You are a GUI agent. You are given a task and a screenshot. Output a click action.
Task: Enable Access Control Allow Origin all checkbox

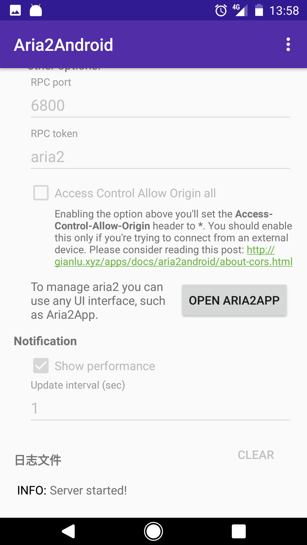[41, 193]
